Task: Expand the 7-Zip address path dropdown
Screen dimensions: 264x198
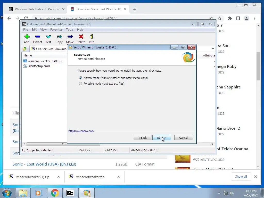Action: click(213, 49)
